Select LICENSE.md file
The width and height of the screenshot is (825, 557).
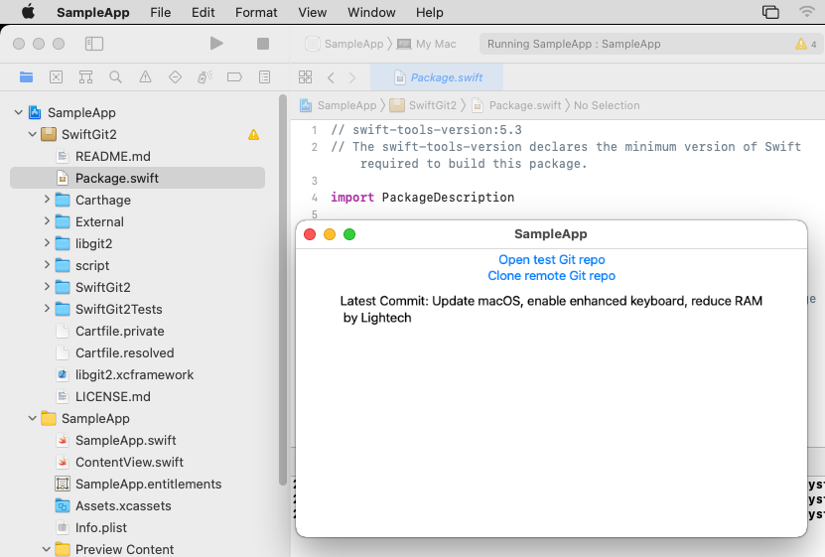point(137,396)
